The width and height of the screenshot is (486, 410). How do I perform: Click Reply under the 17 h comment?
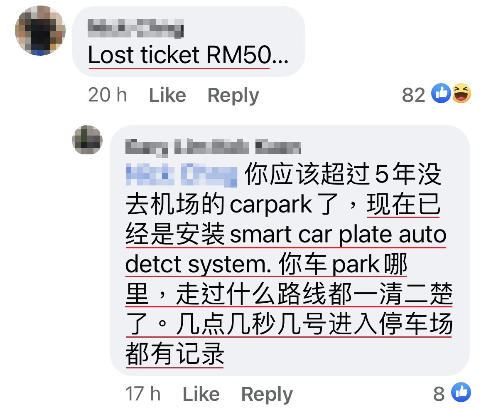267,394
